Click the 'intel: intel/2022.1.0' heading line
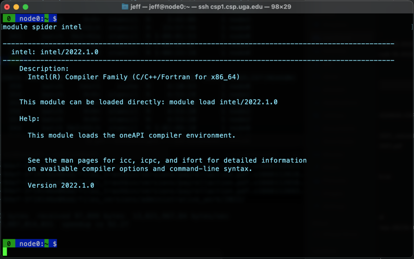 pyautogui.click(x=55, y=52)
